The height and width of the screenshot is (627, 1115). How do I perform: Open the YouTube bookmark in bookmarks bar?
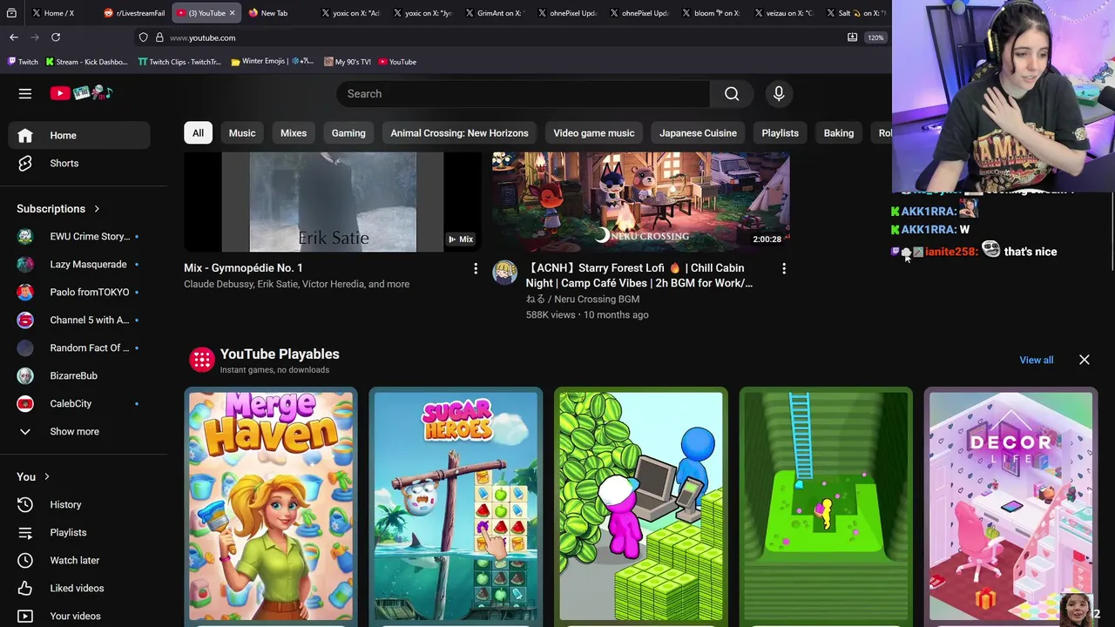(397, 62)
